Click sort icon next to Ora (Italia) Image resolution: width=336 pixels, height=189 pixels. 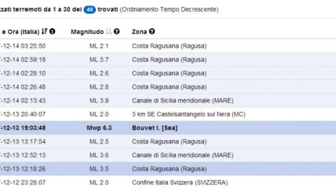(44, 32)
